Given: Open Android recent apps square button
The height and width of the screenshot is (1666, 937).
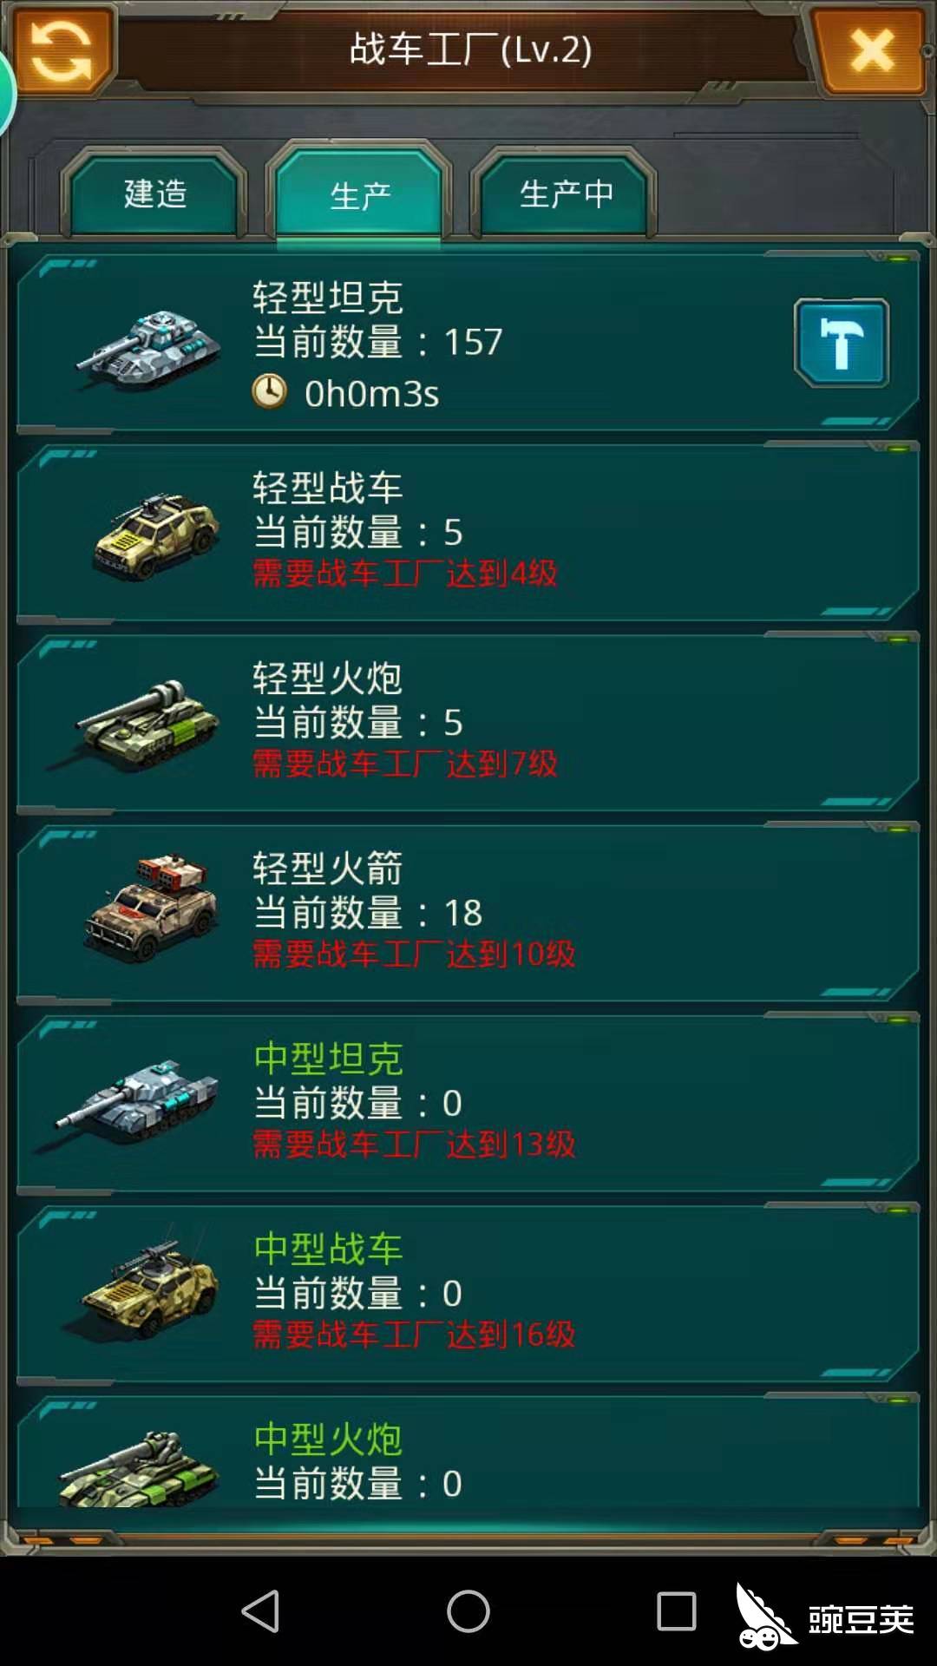Looking at the screenshot, I should tap(676, 1611).
